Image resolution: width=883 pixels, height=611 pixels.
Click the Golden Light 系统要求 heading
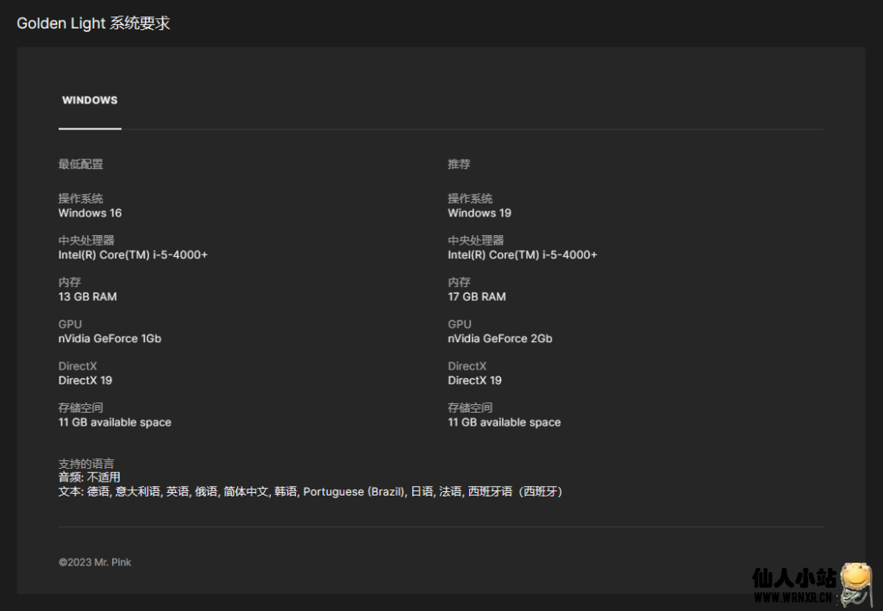point(93,23)
